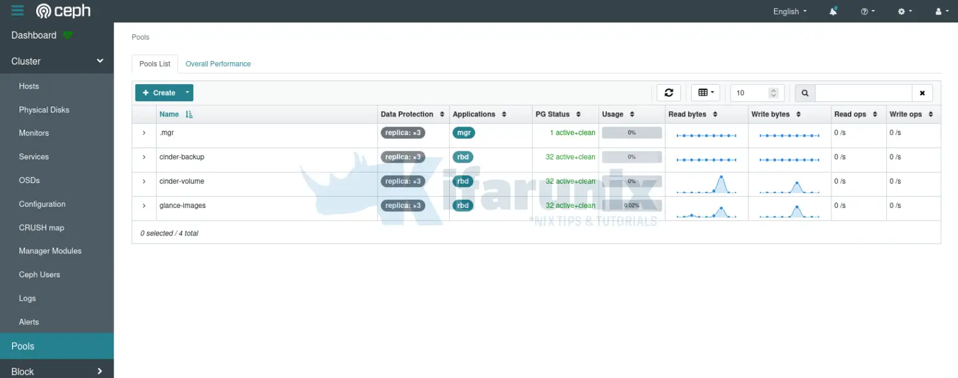The image size is (958, 378).
Task: Click the hamburger menu icon
Action: (x=17, y=11)
